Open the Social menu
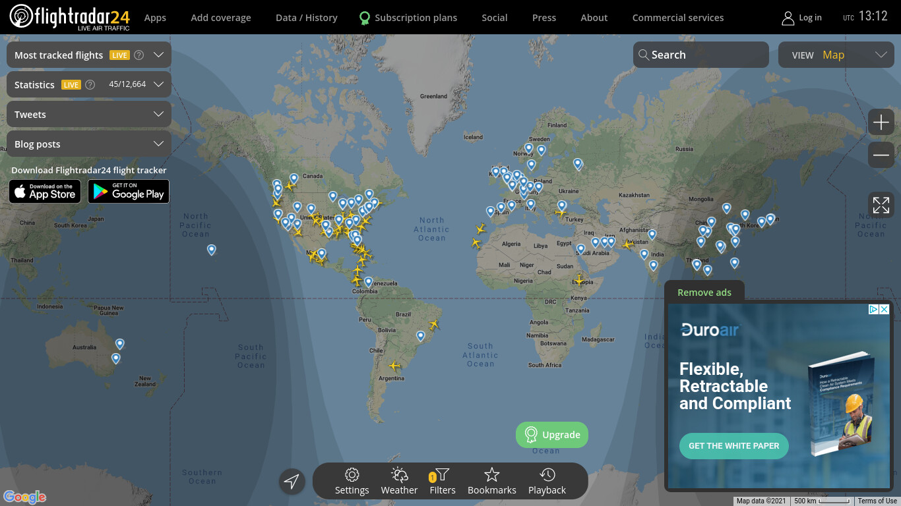This screenshot has width=901, height=506. coord(495,18)
